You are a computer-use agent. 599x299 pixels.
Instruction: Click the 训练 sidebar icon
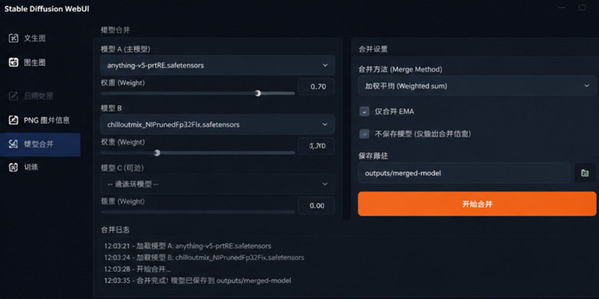[14, 167]
